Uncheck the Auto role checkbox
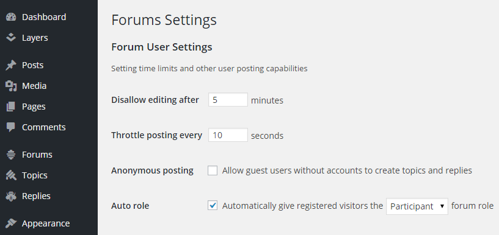The height and width of the screenshot is (235, 499). pyautogui.click(x=213, y=206)
